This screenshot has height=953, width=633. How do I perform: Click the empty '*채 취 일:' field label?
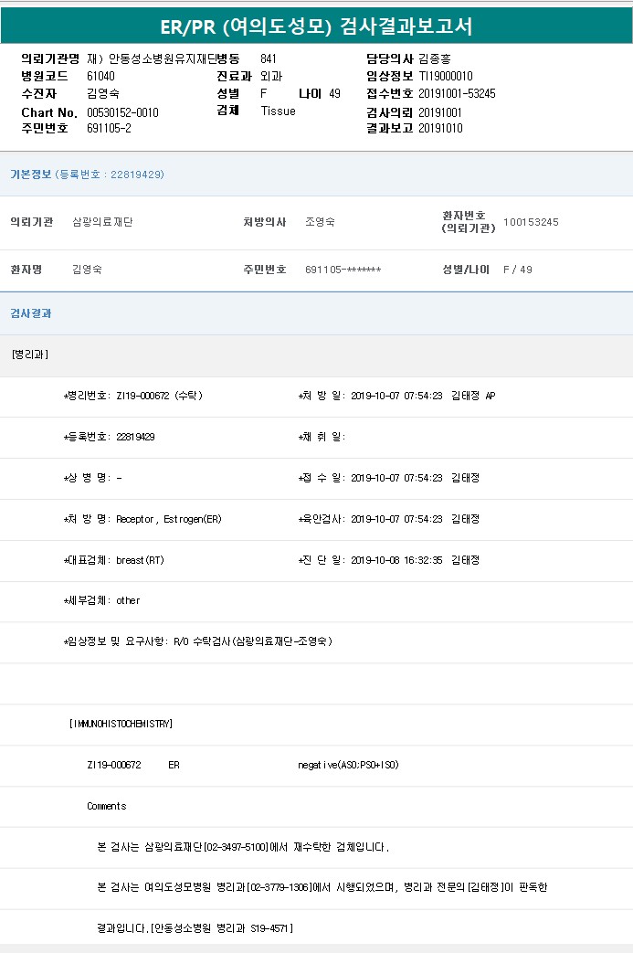[x=322, y=437]
